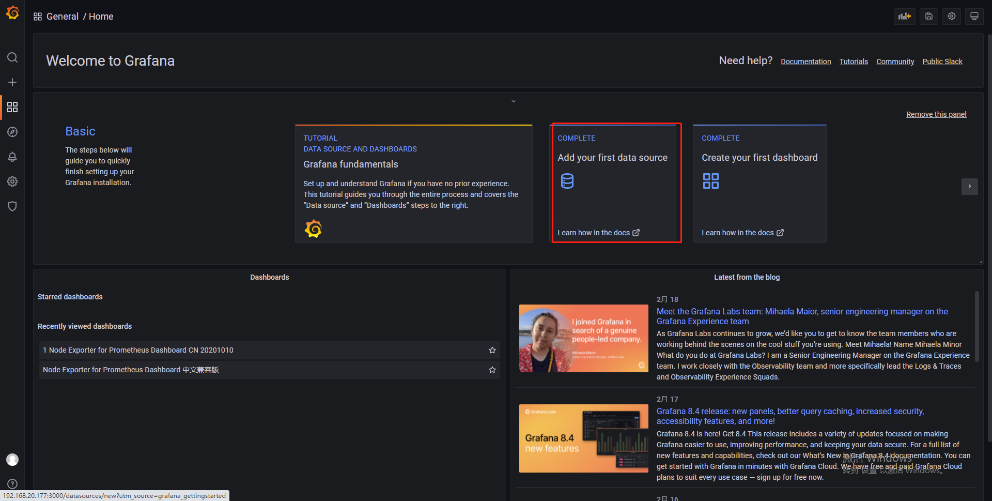The height and width of the screenshot is (501, 992).
Task: Click the dashboard grid icon beside General
Action: click(x=38, y=17)
